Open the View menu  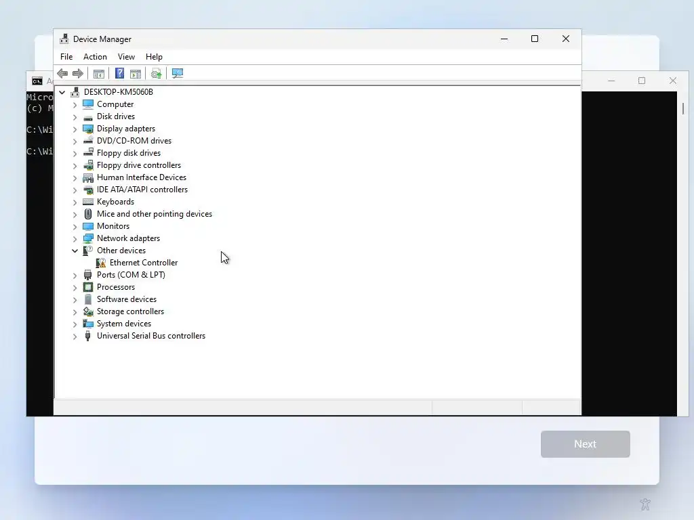(126, 57)
